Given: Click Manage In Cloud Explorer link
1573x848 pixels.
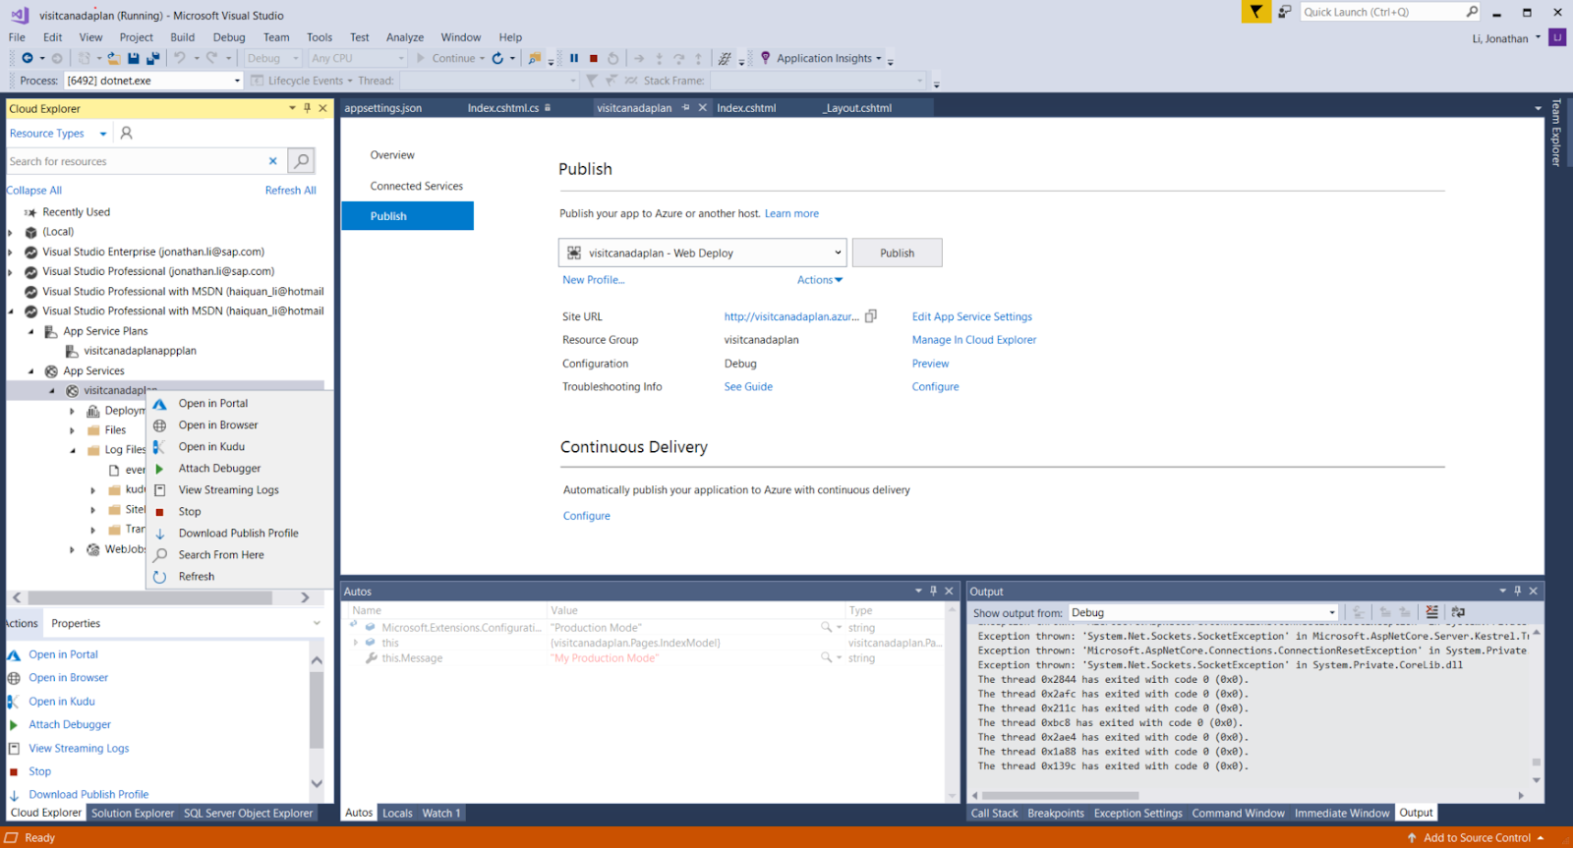Looking at the screenshot, I should click(974, 340).
